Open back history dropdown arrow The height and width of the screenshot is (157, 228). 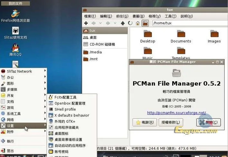coord(100,23)
